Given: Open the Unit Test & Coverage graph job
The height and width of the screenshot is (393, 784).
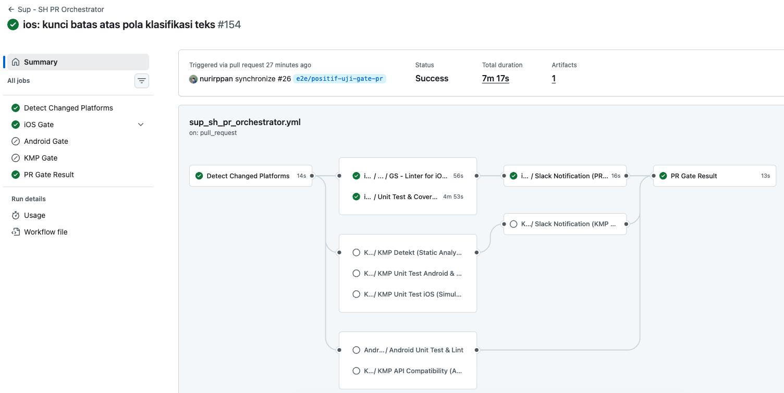Looking at the screenshot, I should pos(408,197).
